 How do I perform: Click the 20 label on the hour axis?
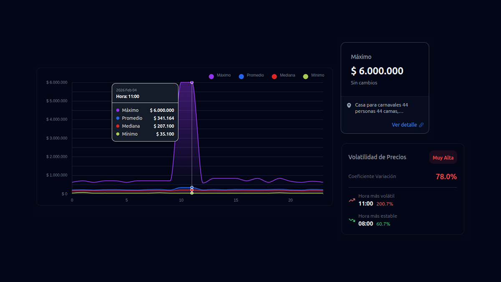[x=290, y=201]
